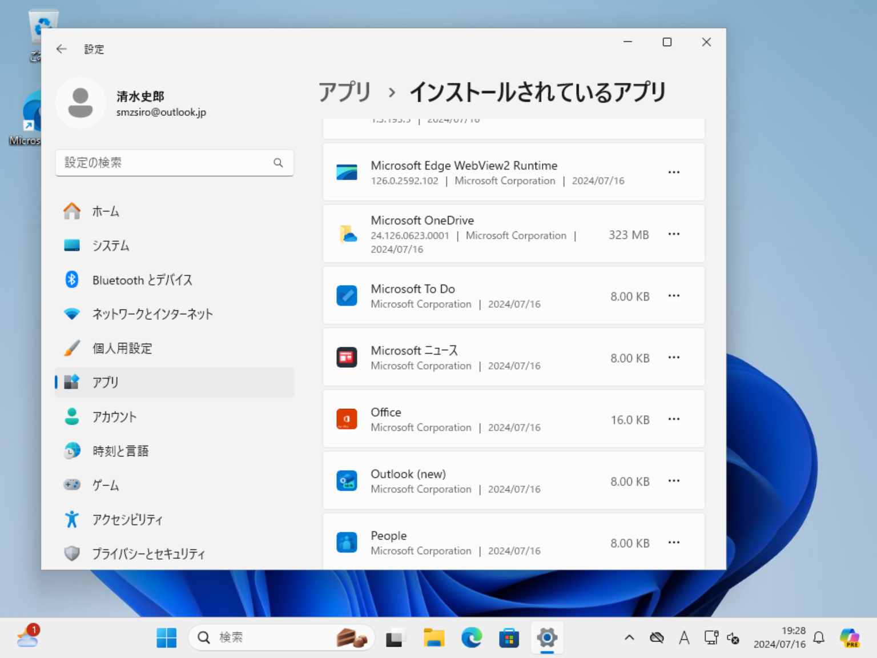Viewport: 877px width, 658px height.
Task: Click the Bluetooth とデバイス icon
Action: point(72,280)
